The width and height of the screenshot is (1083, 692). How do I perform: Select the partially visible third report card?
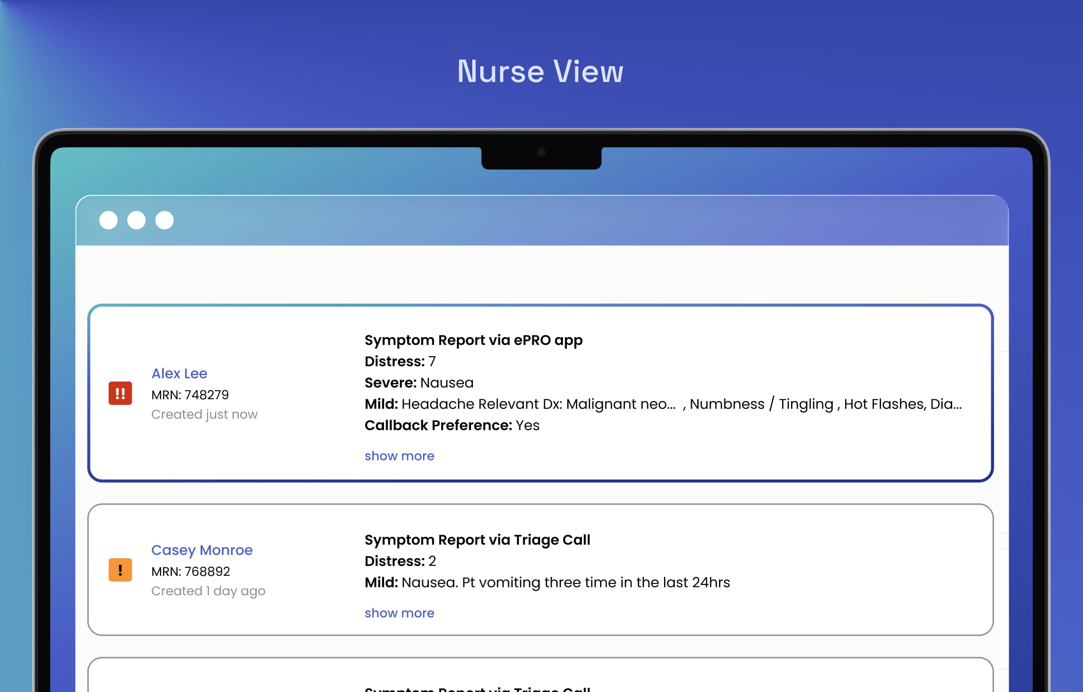coord(540,676)
